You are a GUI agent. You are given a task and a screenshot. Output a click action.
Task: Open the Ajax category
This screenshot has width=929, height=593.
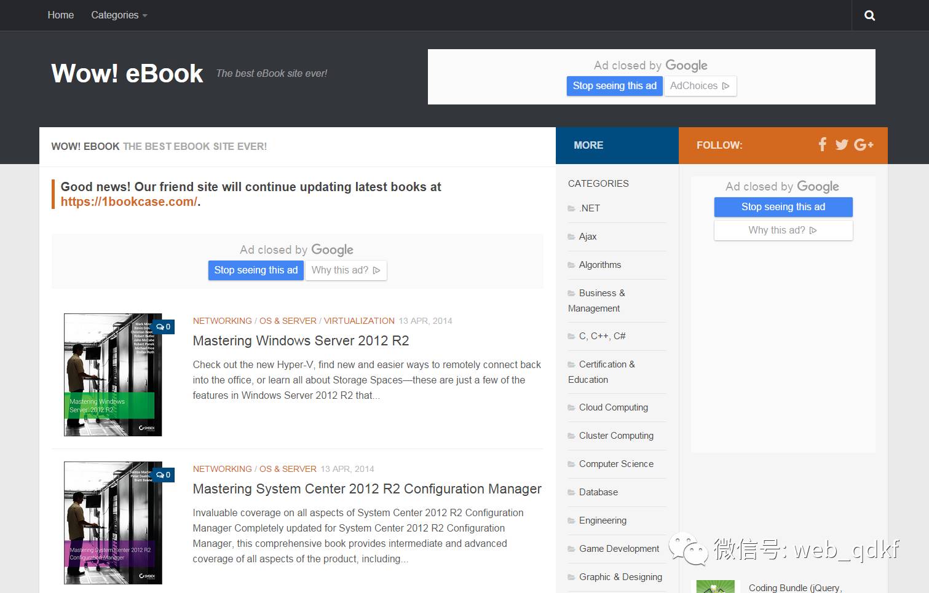588,237
